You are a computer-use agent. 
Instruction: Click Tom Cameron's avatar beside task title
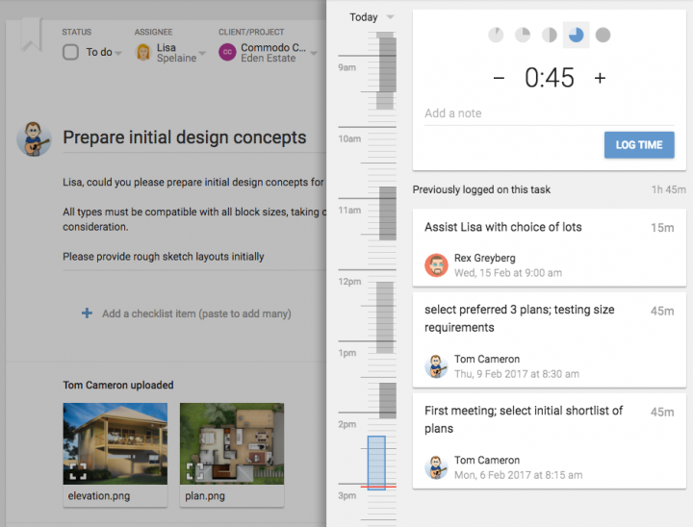pyautogui.click(x=34, y=138)
